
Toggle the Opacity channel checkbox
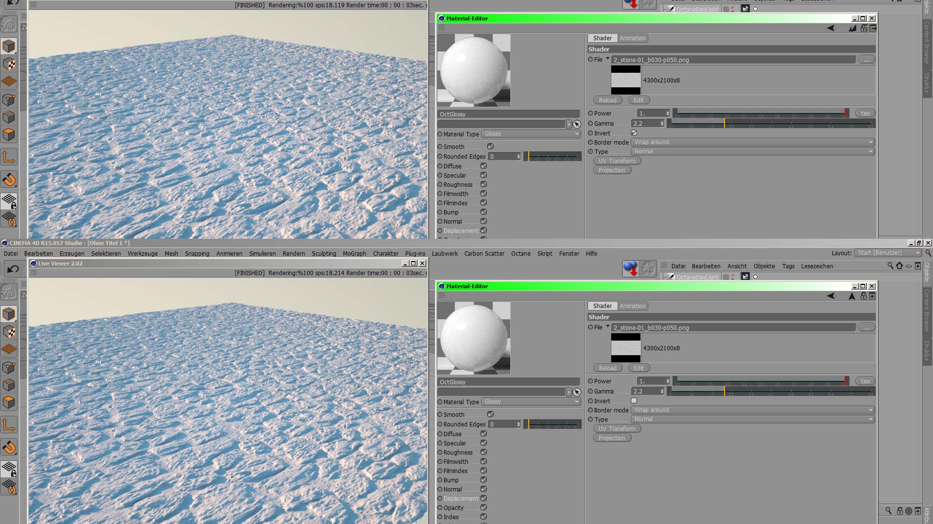[484, 508]
